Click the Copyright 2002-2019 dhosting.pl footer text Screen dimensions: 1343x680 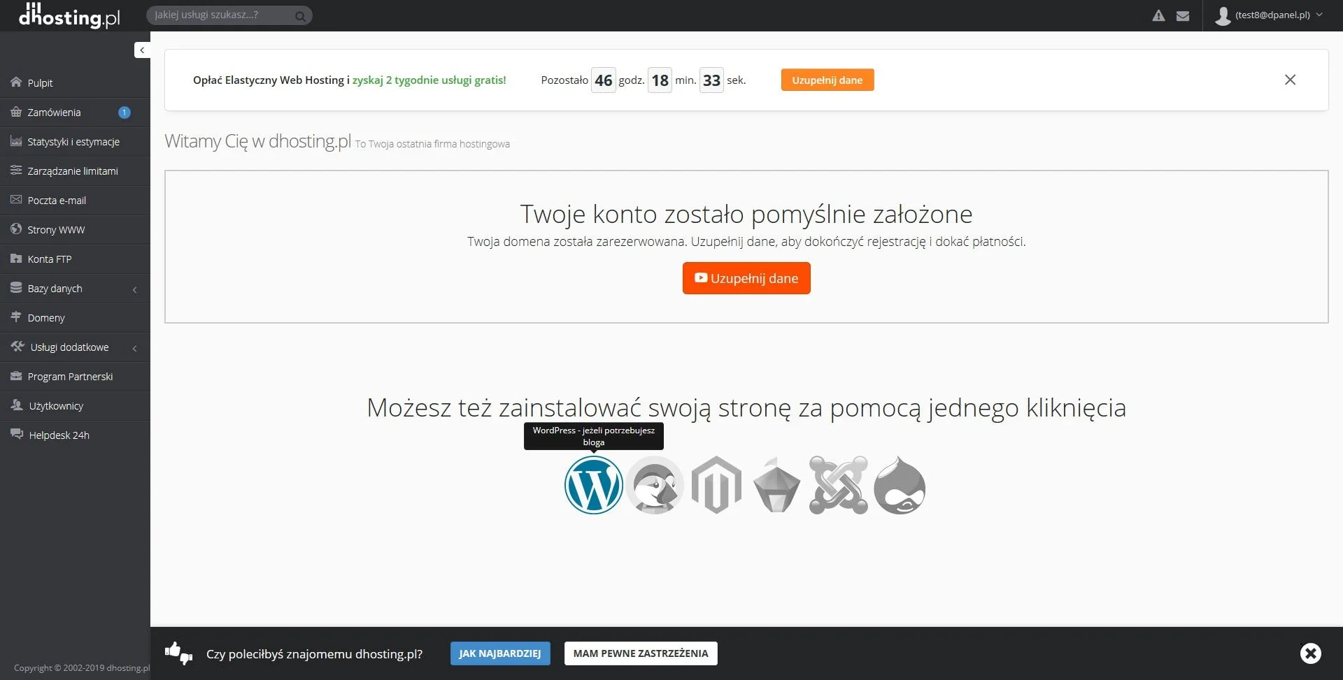[81, 667]
